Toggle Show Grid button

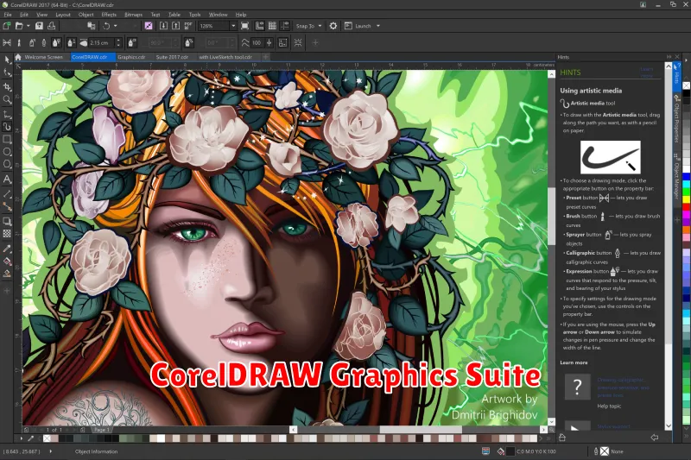point(272,26)
